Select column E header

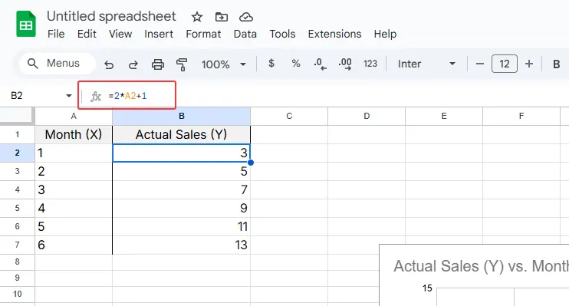pos(444,116)
